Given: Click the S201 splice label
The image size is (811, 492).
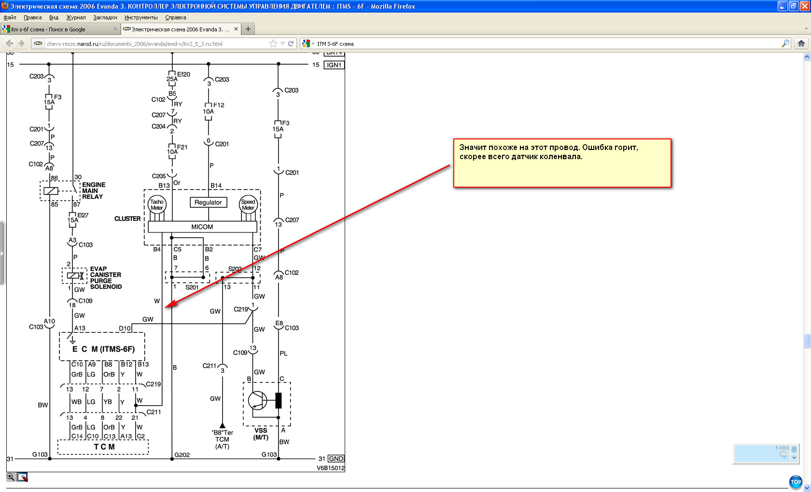Looking at the screenshot, I should coord(192,287).
